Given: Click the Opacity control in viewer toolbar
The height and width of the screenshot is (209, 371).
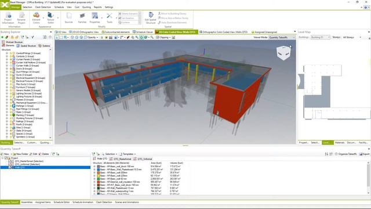Looking at the screenshot, I should (x=91, y=37).
